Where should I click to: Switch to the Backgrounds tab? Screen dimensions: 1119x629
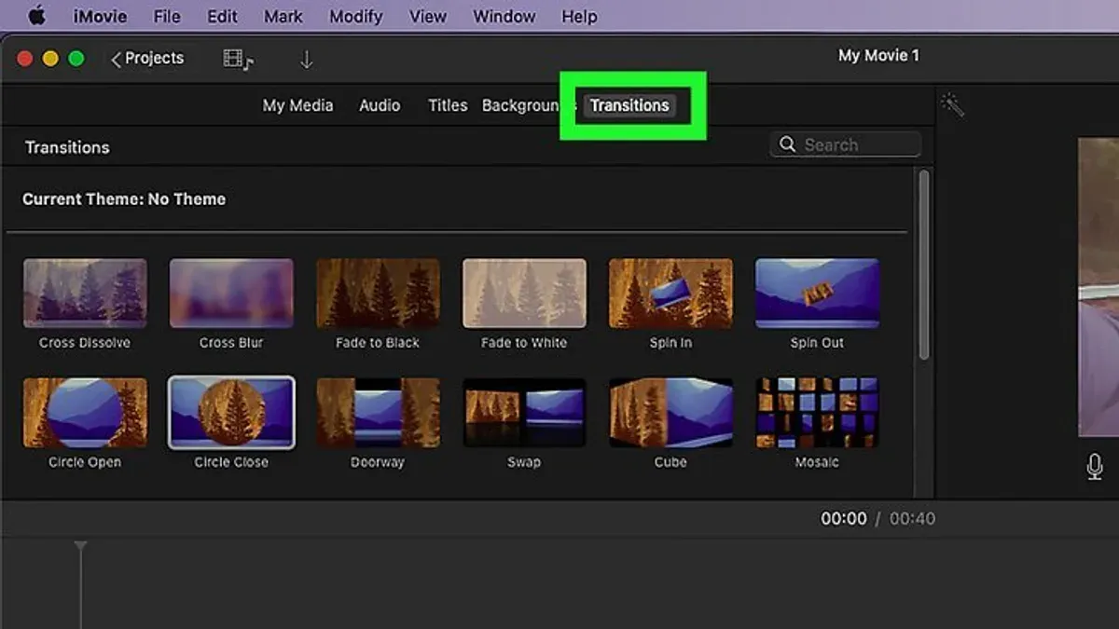520,105
